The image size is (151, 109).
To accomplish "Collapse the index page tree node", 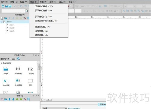I will point(2,22).
